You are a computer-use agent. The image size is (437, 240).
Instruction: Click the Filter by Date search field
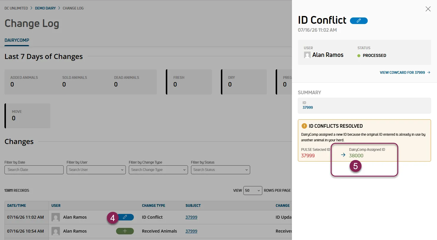point(34,170)
